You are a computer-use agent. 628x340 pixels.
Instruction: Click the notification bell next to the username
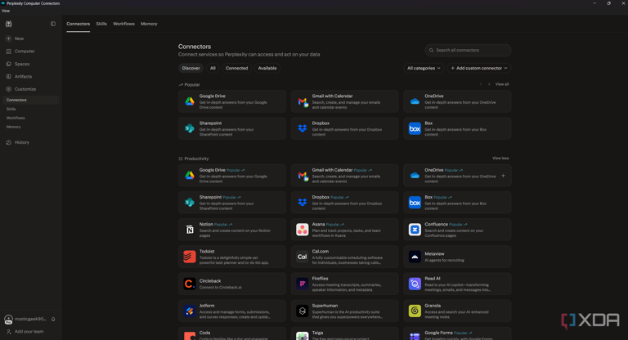pos(53,320)
